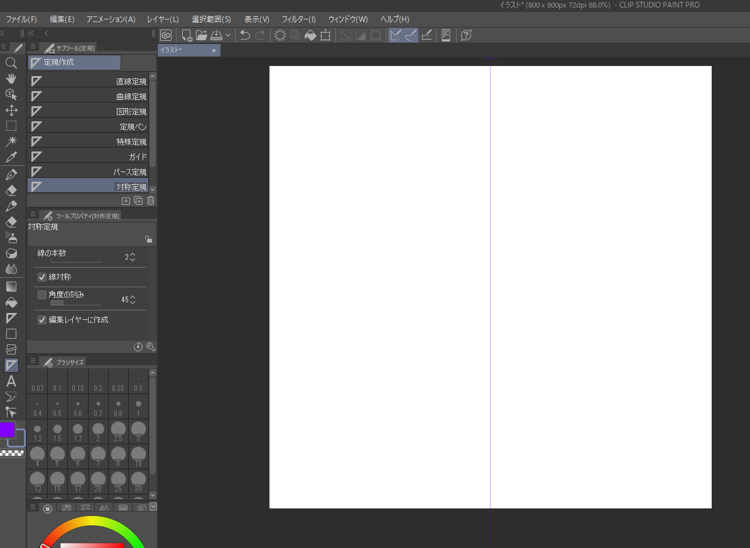Toggle 編集レイヤーに作成 checkbox
The image size is (750, 548).
pyautogui.click(x=42, y=320)
